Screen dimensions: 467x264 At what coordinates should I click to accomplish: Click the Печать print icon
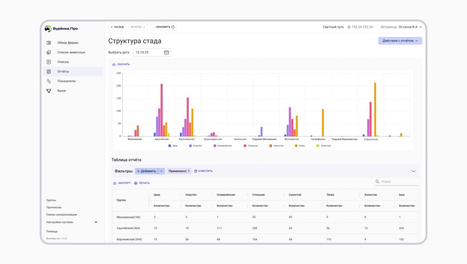click(x=136, y=183)
